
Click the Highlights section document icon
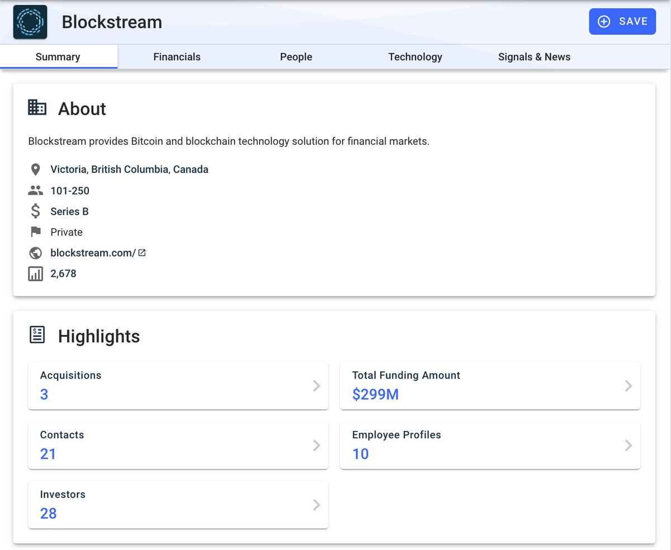tap(37, 335)
